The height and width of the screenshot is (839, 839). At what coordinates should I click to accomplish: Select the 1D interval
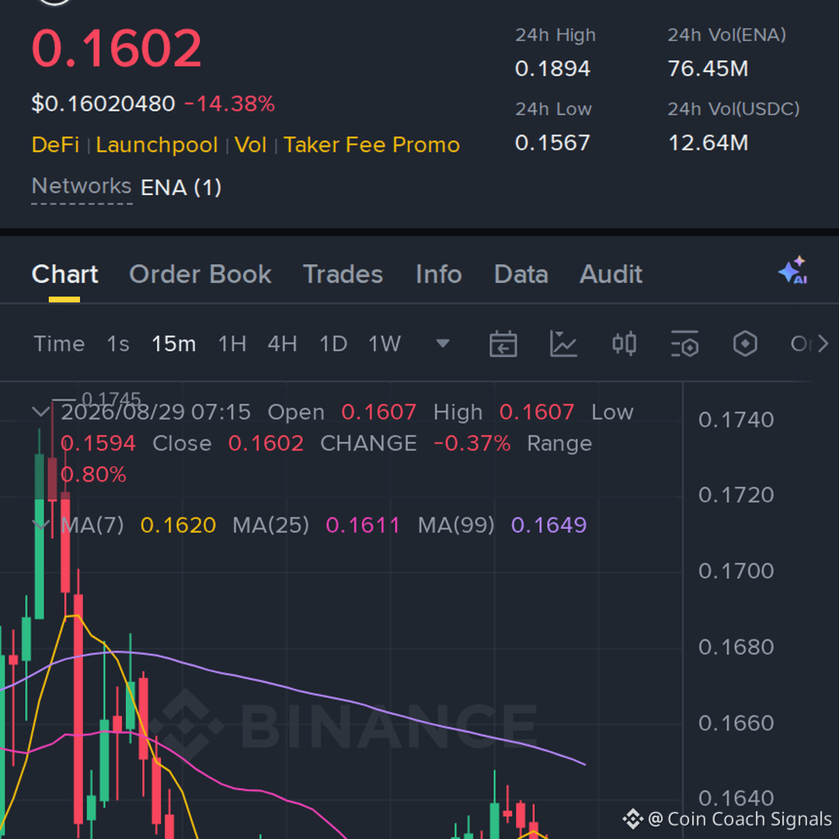pos(333,343)
